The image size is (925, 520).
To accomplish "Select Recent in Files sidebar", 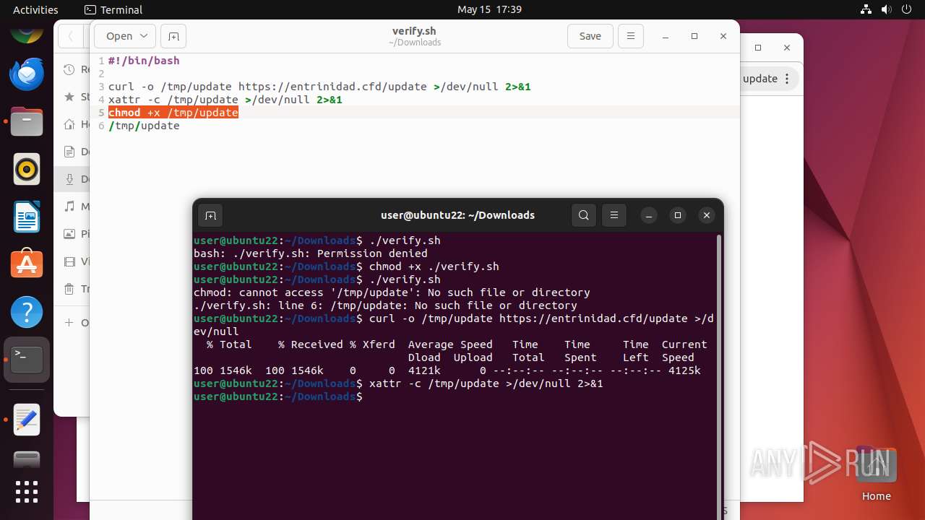I will (72, 69).
